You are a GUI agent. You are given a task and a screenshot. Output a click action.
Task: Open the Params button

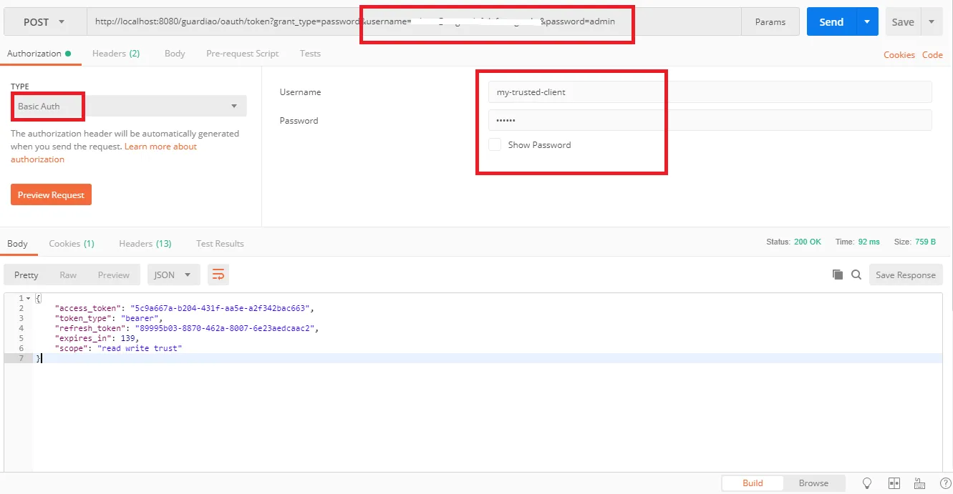click(770, 22)
